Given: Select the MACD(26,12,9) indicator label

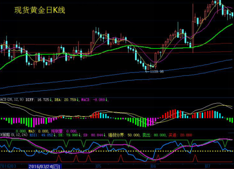Looking at the screenshot, I should [12, 99].
